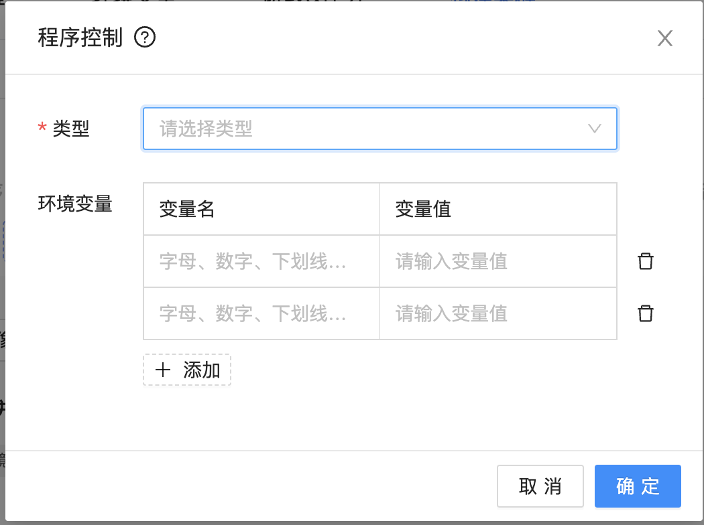Click the first row variable name input
704x525 pixels.
261,261
